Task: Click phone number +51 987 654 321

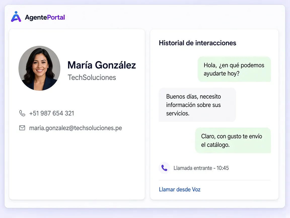Action: (52, 113)
